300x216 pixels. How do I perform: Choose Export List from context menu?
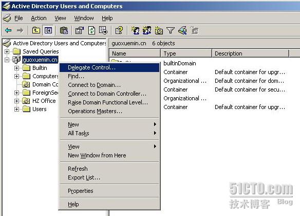pyautogui.click(x=109, y=177)
